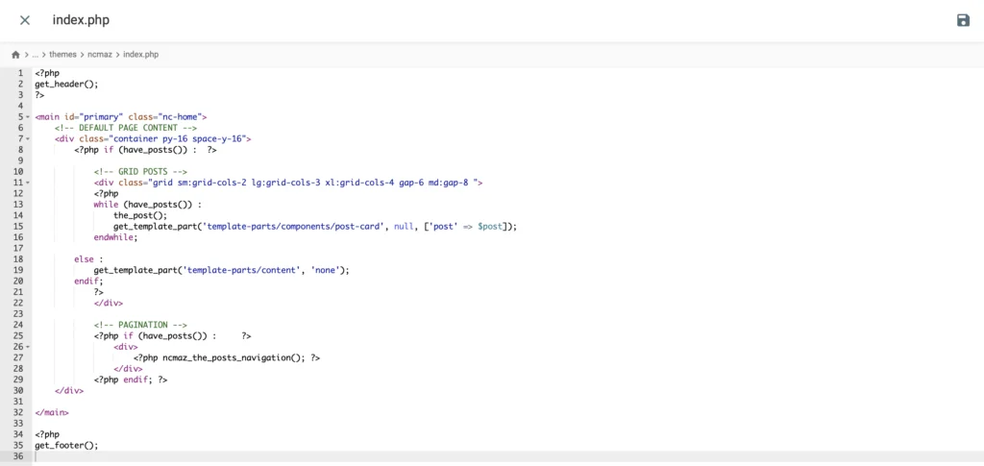The width and height of the screenshot is (984, 466).
Task: Collapse the div fold on line 26
Action: coord(28,347)
